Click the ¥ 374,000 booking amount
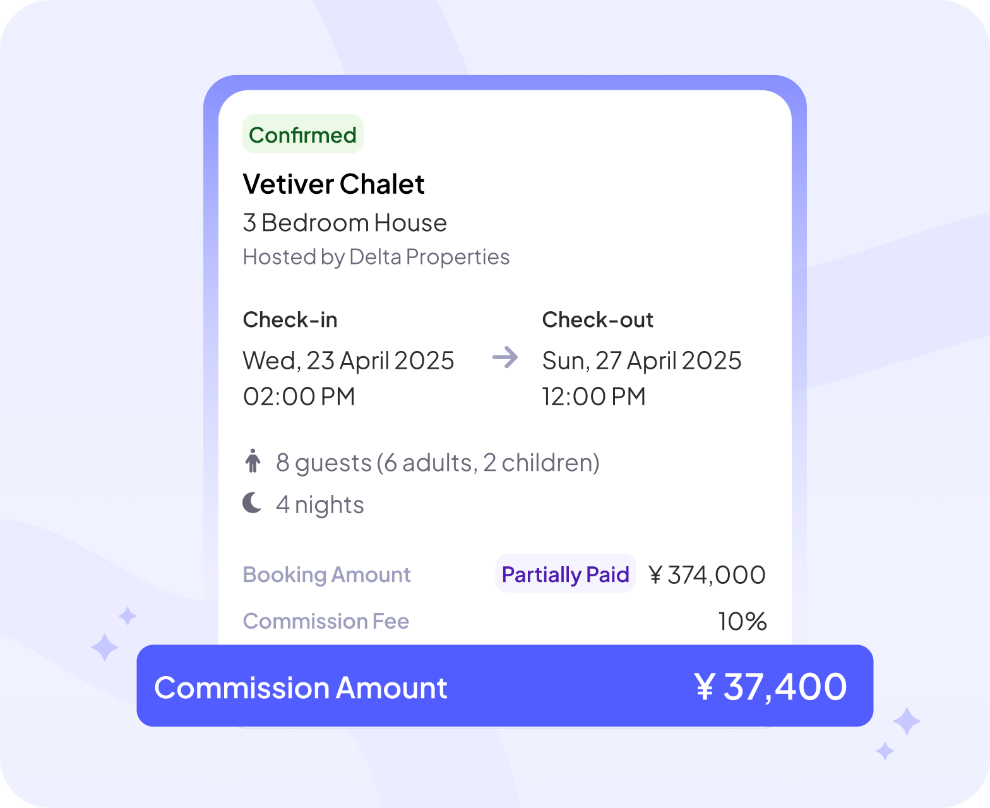990x808 pixels. point(707,574)
